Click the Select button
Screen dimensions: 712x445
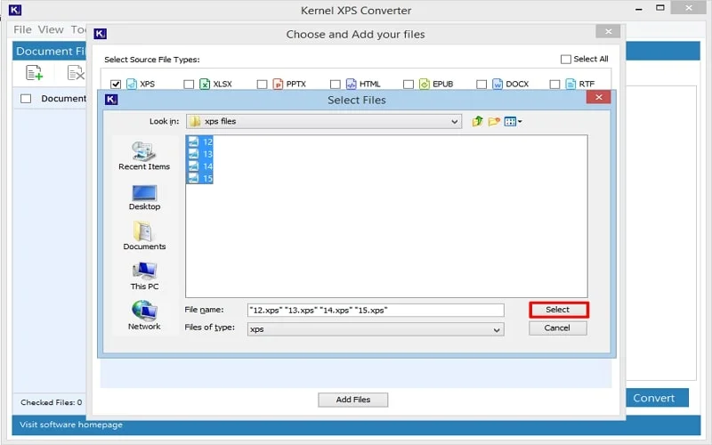click(559, 310)
